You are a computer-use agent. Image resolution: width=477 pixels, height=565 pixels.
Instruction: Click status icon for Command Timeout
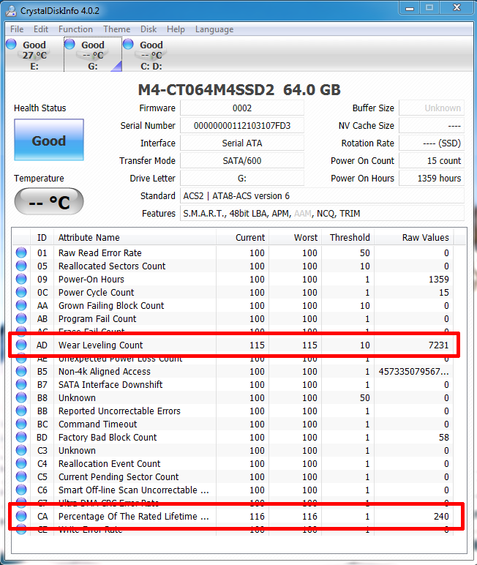pos(21,424)
